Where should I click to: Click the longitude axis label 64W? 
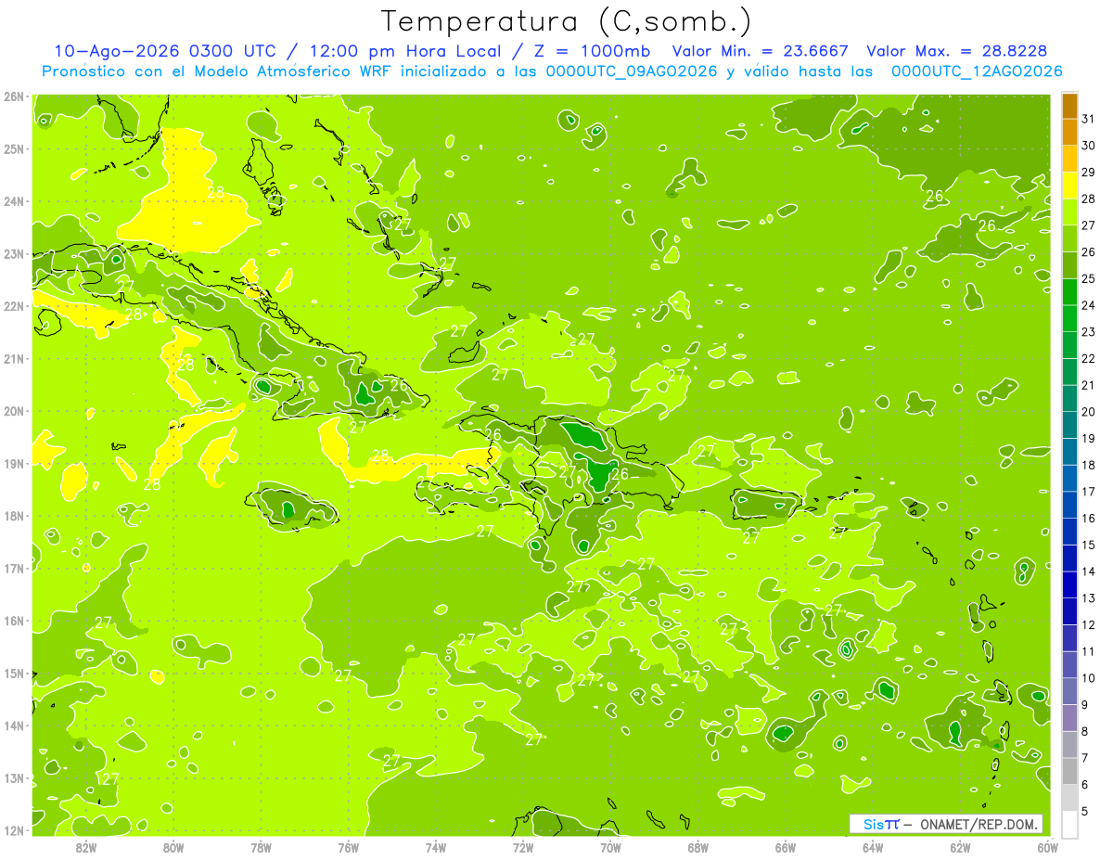coord(873,847)
